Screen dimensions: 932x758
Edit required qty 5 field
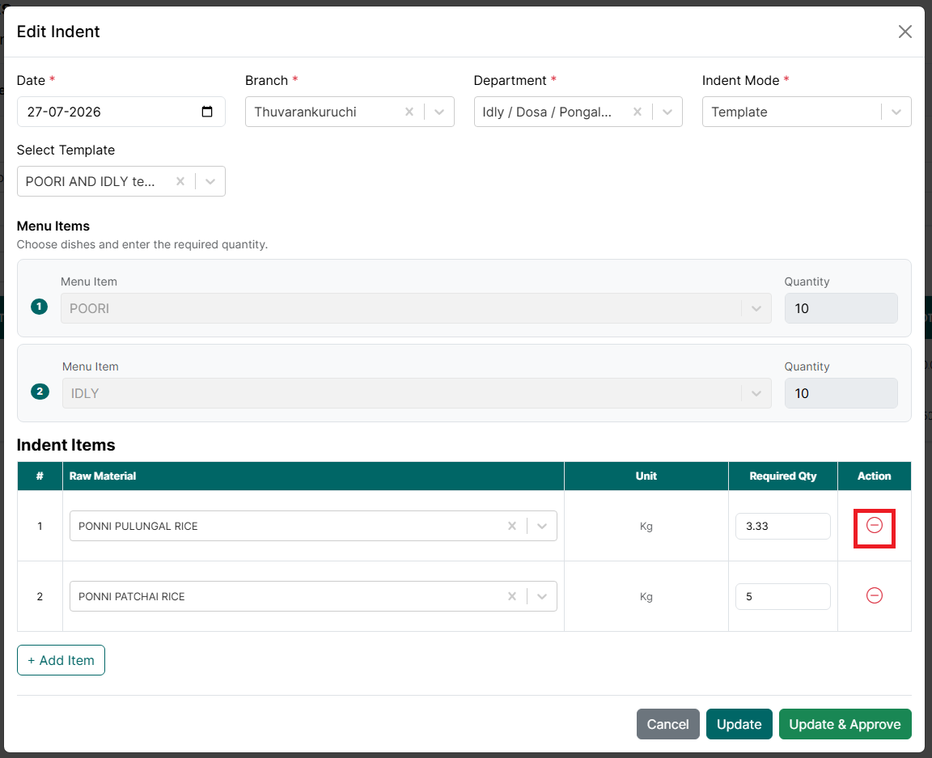tap(783, 596)
